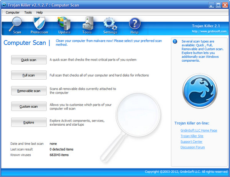This screenshot has width=230, height=177.
Task: Choose the Custom scan button
Action: (29, 106)
